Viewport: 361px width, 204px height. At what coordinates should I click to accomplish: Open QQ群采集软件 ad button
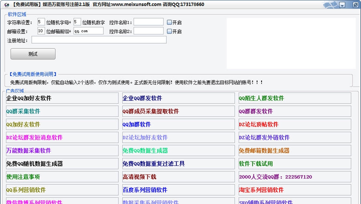coord(62,111)
